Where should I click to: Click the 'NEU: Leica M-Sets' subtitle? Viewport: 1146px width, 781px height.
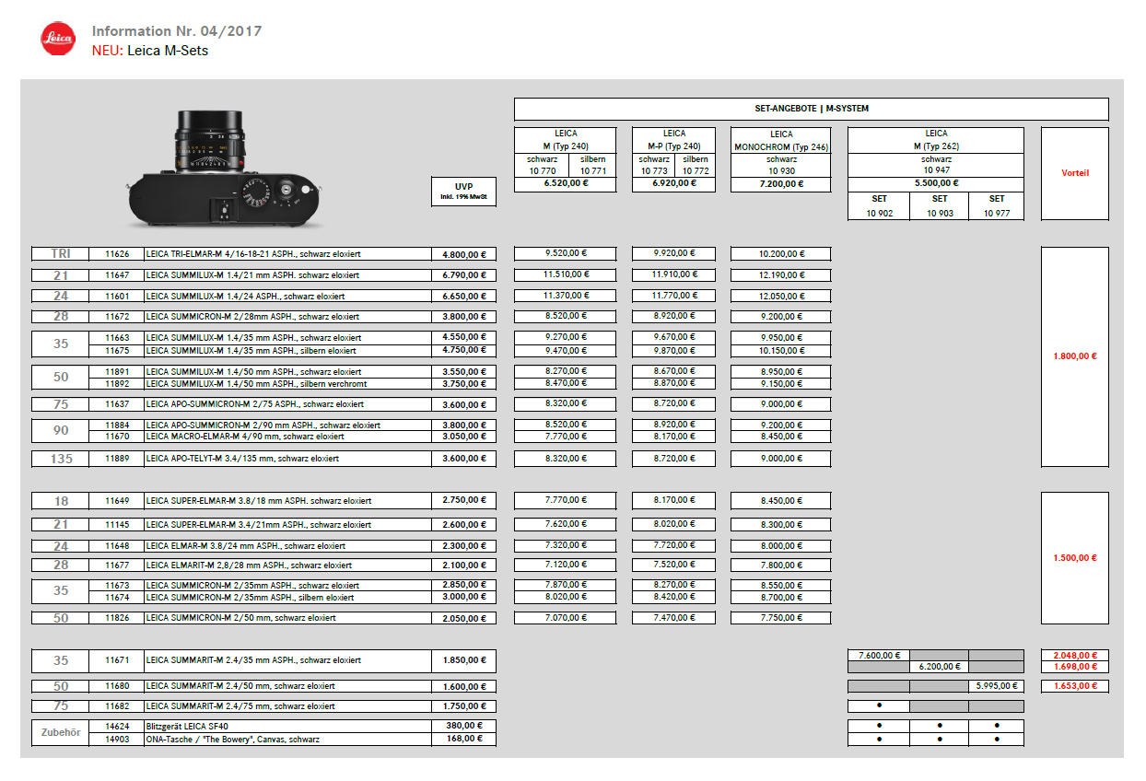coord(150,51)
